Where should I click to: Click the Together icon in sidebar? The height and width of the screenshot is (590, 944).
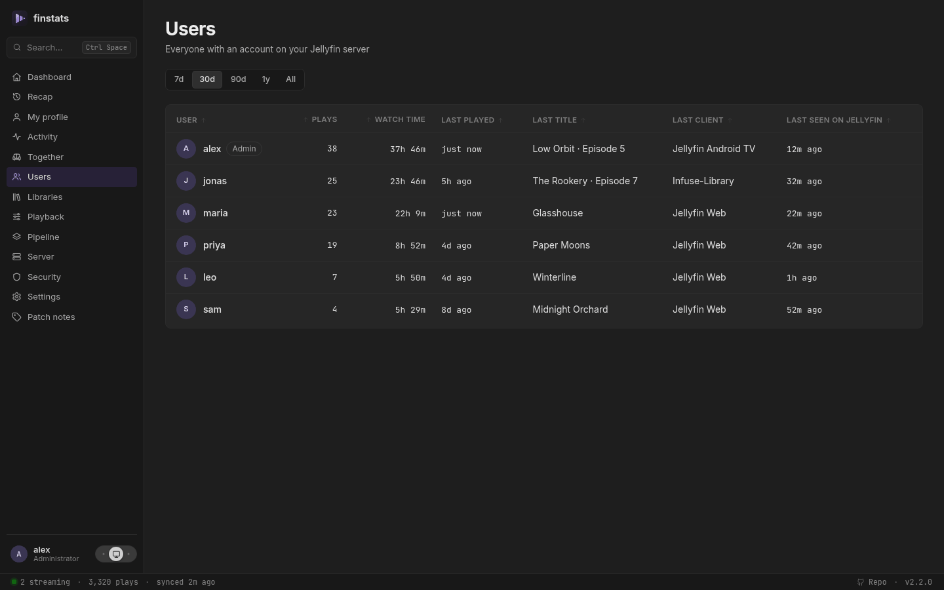coord(16,157)
